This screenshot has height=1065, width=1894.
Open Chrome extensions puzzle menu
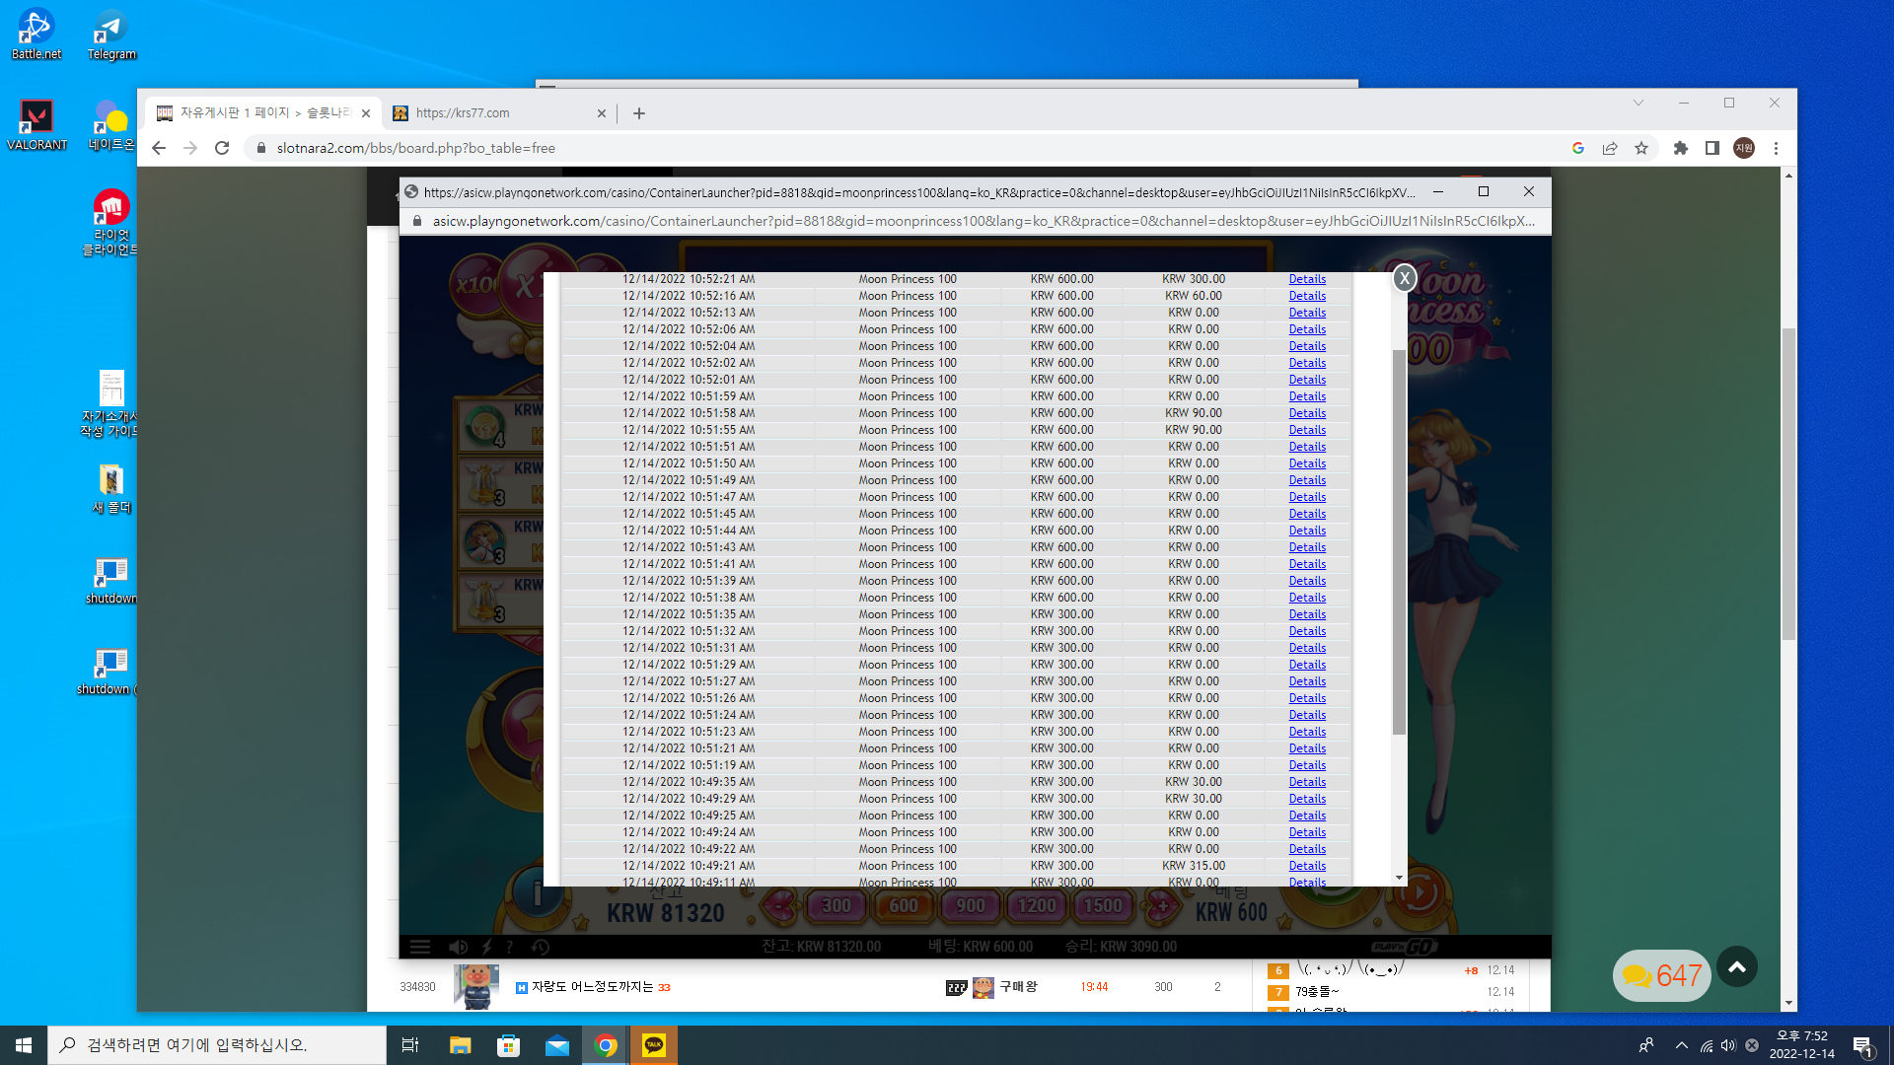click(x=1681, y=148)
